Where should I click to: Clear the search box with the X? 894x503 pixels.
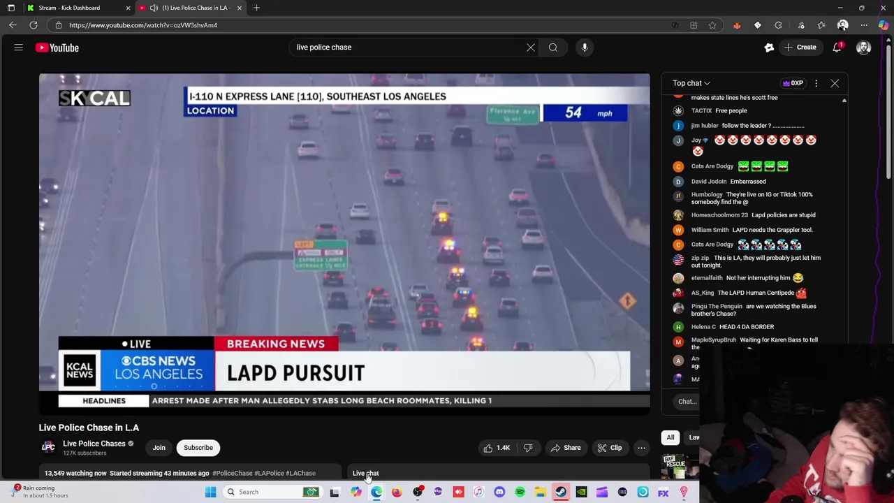pyautogui.click(x=531, y=48)
